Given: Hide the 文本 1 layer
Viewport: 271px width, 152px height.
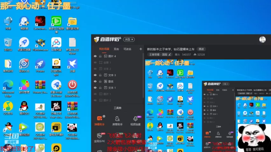Looking at the screenshot, I should pos(95,88).
